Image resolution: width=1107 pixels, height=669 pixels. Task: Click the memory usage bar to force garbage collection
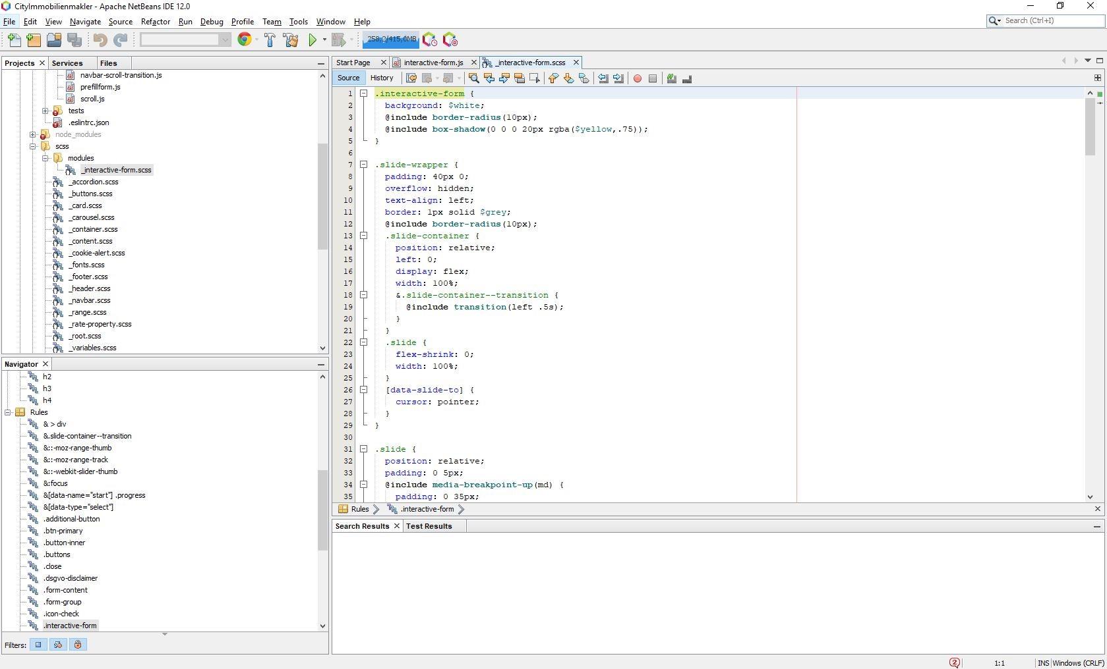392,40
